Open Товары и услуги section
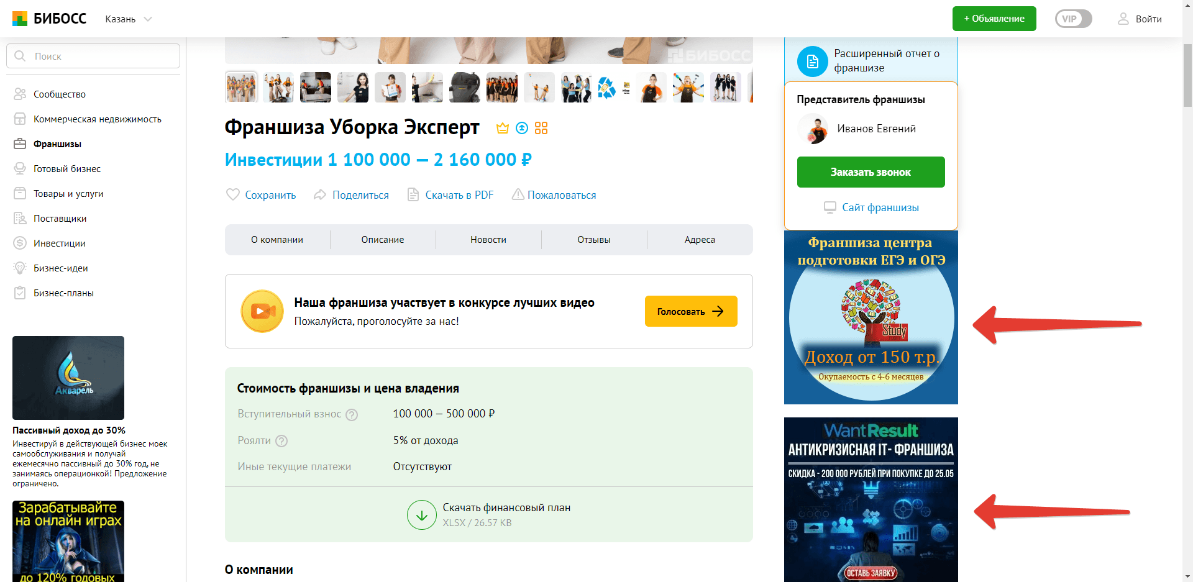This screenshot has width=1193, height=582. pyautogui.click(x=68, y=194)
